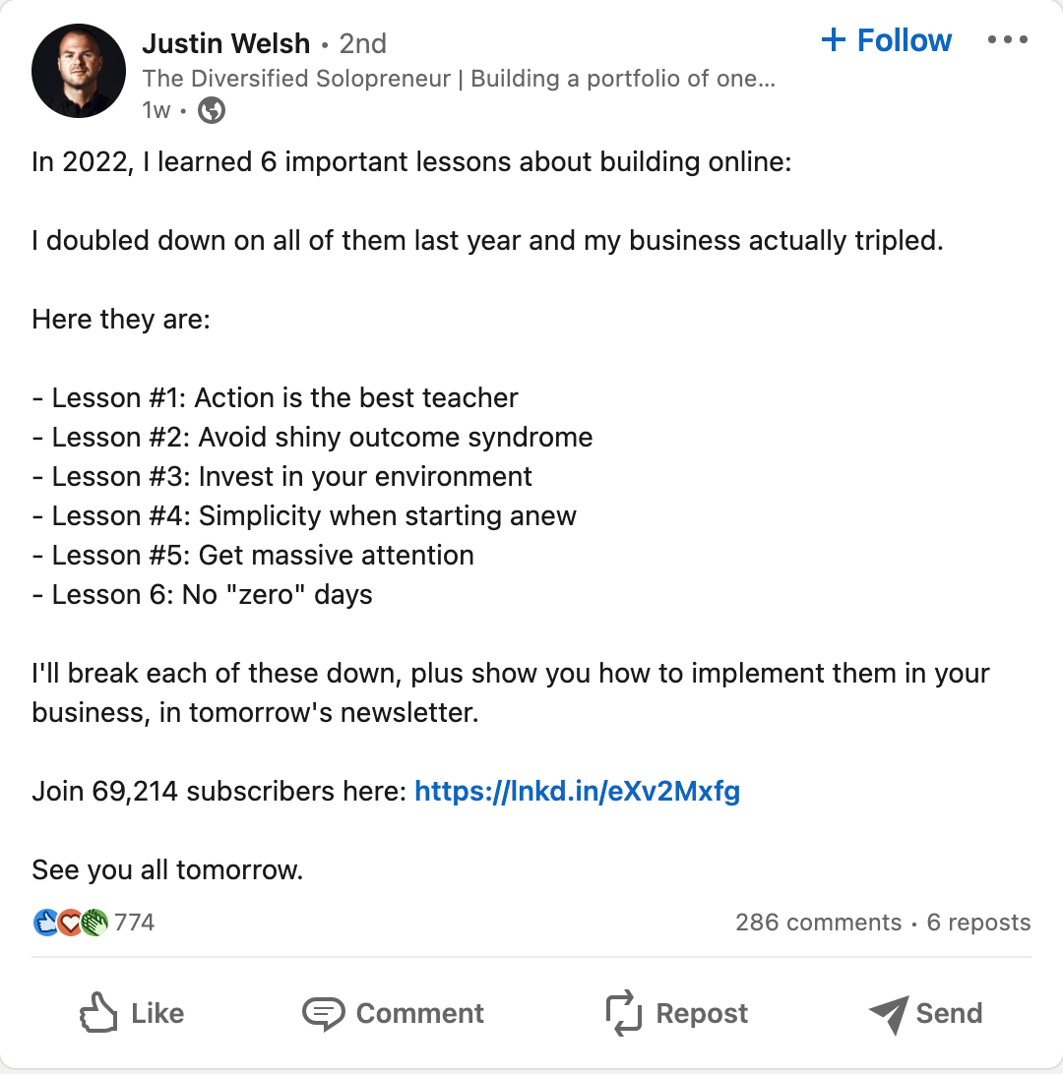Click Justin Welsh's profile name
Viewport: 1063px width, 1074px height.
click(225, 43)
